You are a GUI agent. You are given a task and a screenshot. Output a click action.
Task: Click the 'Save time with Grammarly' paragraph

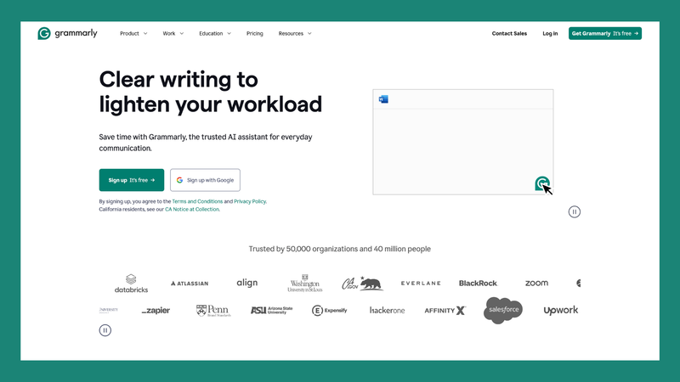[x=206, y=143]
